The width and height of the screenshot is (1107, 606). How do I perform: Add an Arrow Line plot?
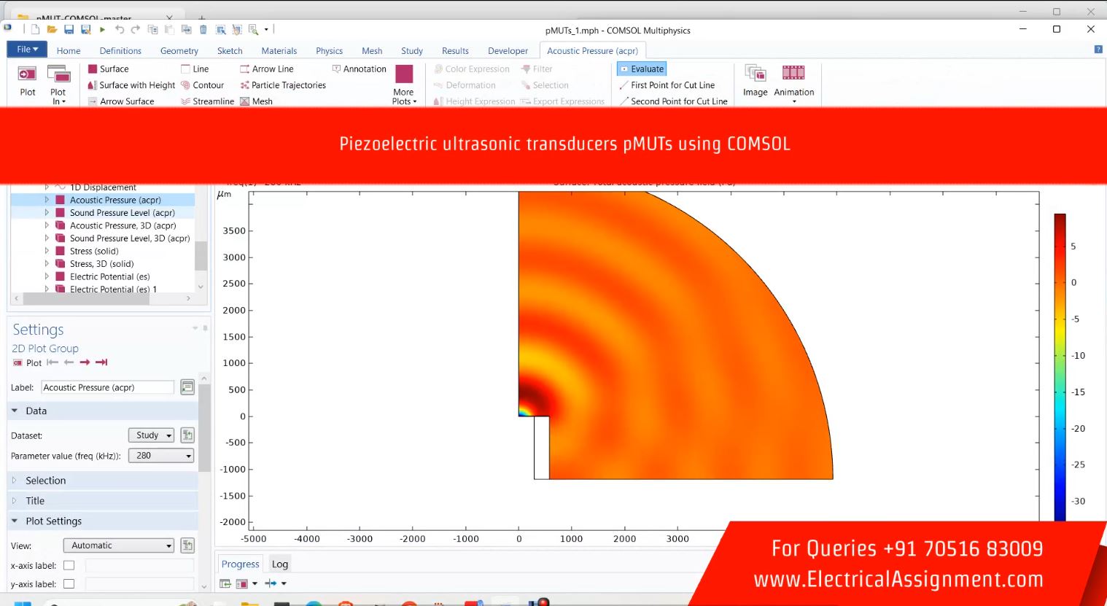(266, 69)
